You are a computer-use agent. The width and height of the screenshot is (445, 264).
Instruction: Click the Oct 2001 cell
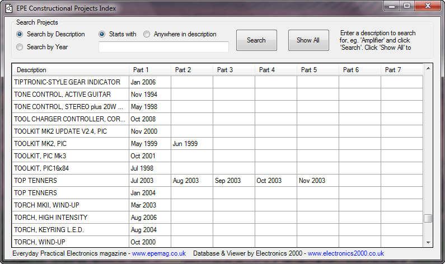[150, 156]
